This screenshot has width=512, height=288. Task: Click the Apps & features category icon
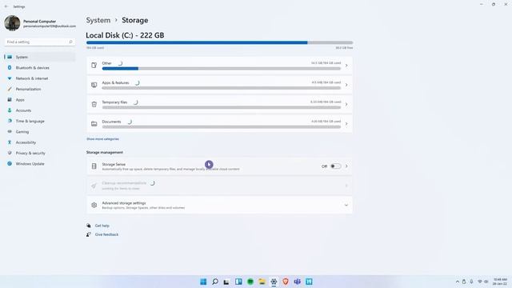94,85
